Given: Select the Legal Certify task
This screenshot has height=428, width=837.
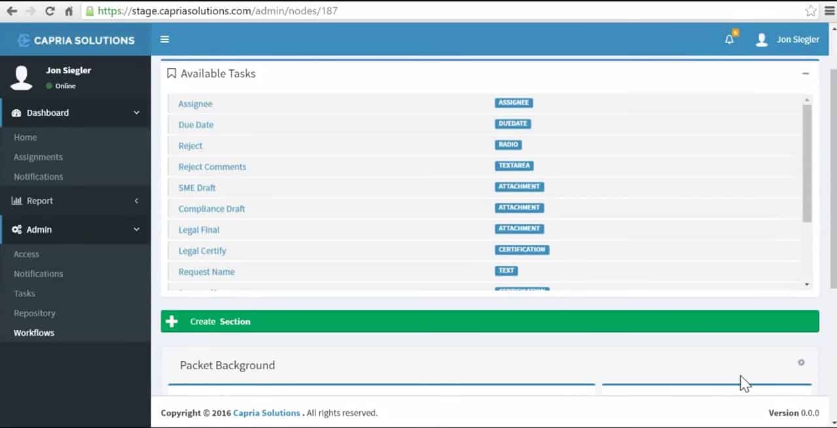Looking at the screenshot, I should pyautogui.click(x=202, y=251).
